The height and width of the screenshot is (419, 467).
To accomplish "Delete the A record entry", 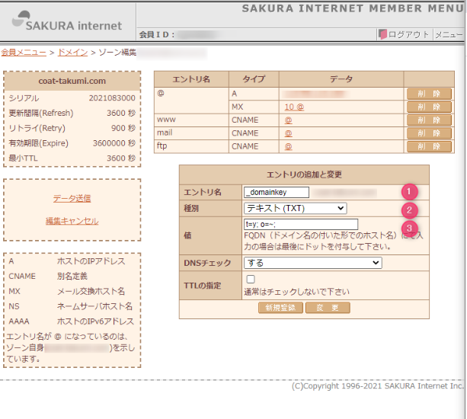I will [x=429, y=94].
